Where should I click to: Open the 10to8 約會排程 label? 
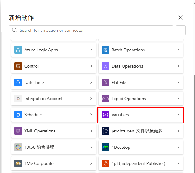[x=39, y=147]
